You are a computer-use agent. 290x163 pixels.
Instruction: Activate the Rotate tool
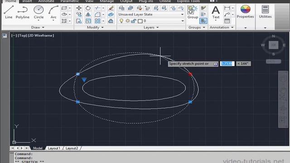pyautogui.click(x=88, y=8)
